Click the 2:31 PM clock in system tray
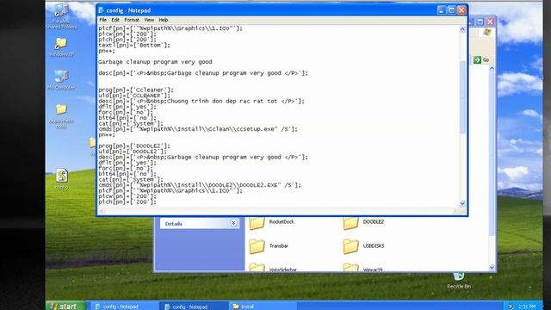This screenshot has width=551, height=310. point(527,307)
